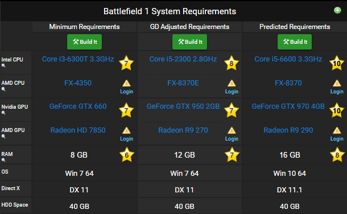Click warning triangle next to Radeon R9 270
The height and width of the screenshot is (214, 347).
click(x=232, y=130)
